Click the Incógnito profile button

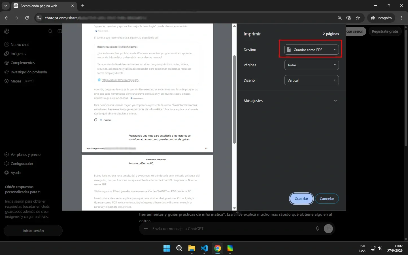pyautogui.click(x=381, y=18)
